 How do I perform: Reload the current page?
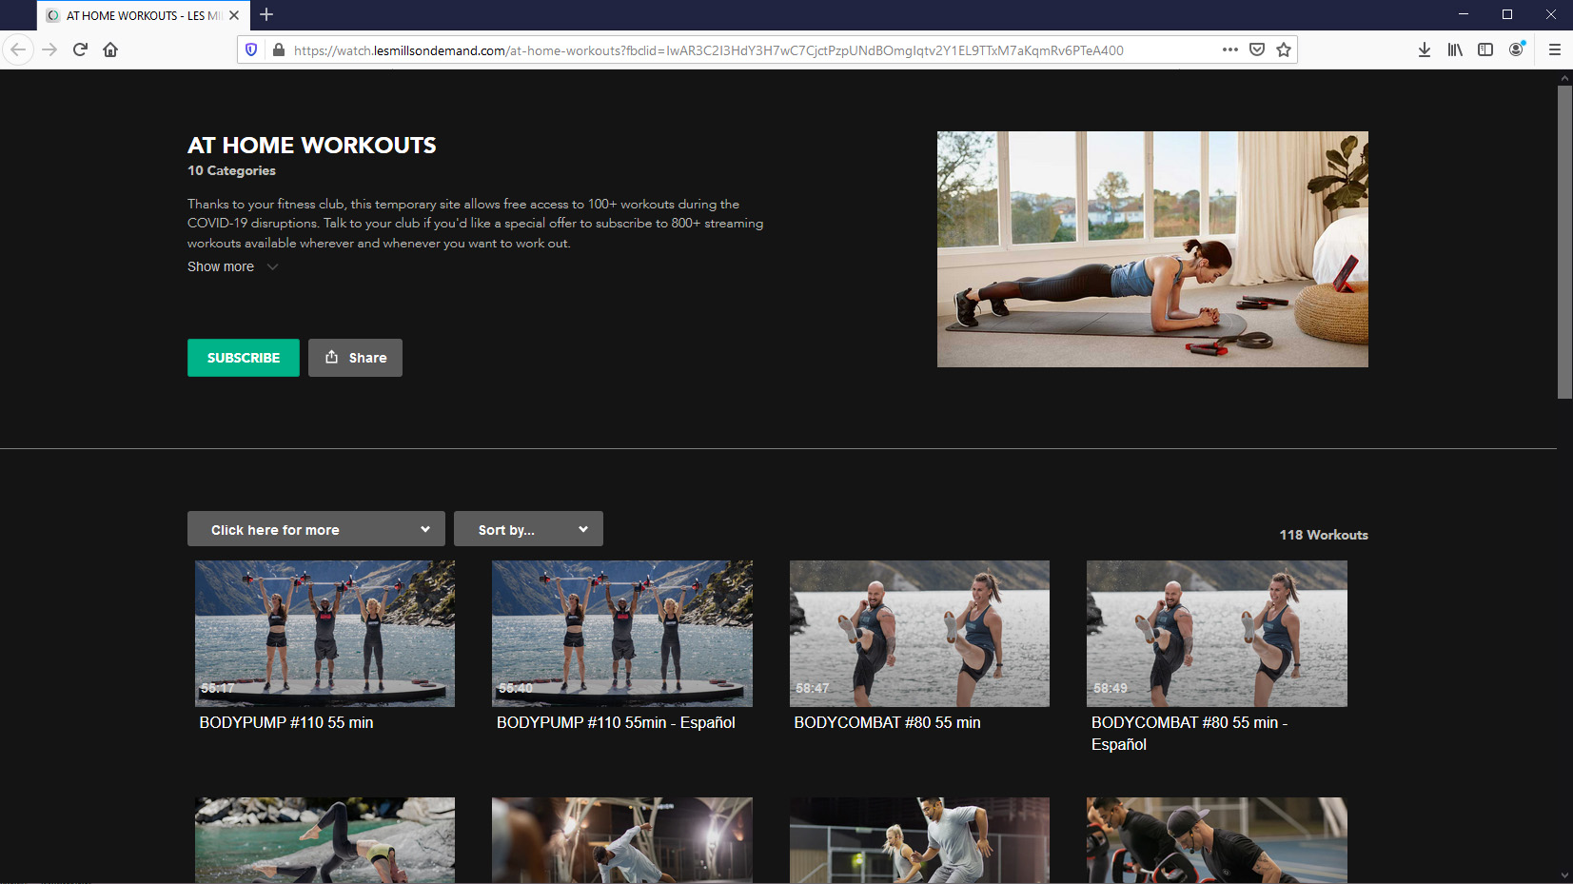[x=80, y=49]
